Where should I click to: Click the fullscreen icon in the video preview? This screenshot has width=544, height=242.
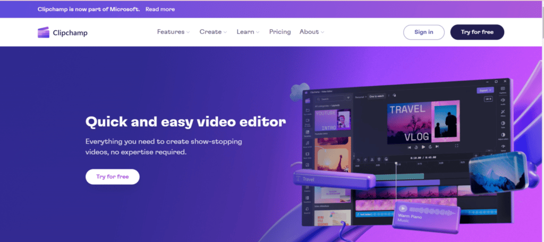[456, 146]
